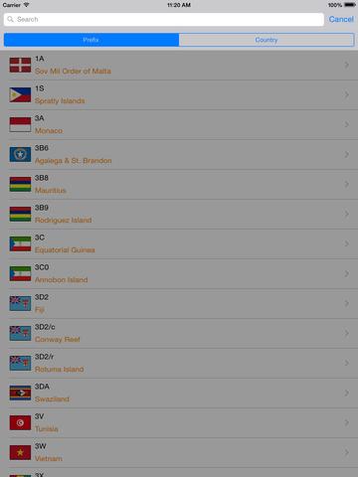
Task: Select the Fiji flag for prefix 3D2
Action: 20,303
